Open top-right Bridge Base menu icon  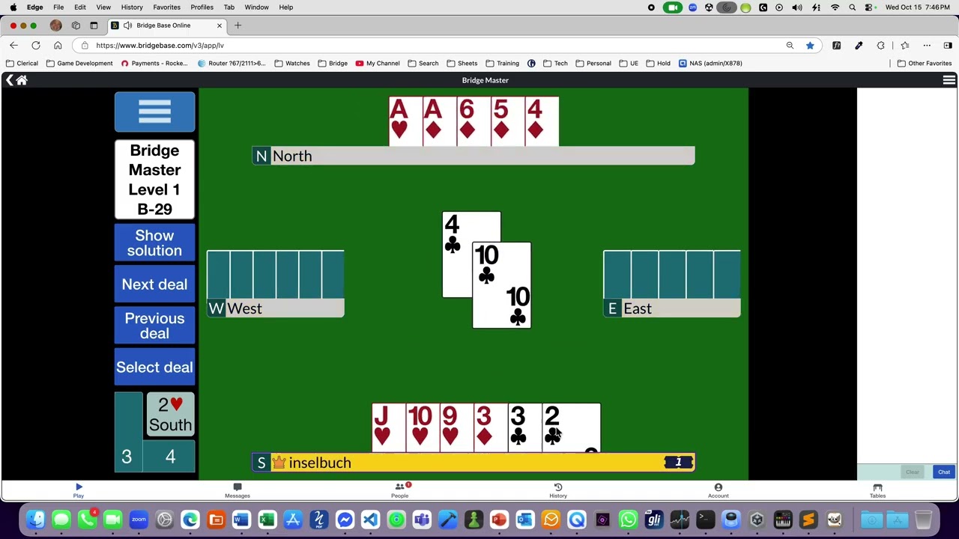949,80
